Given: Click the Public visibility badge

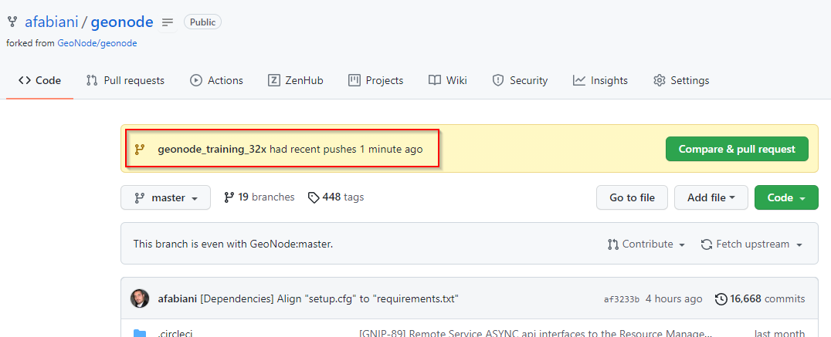Looking at the screenshot, I should pyautogui.click(x=202, y=22).
